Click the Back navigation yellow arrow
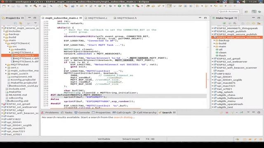This screenshot has width=264, height=148. (x=221, y=6)
